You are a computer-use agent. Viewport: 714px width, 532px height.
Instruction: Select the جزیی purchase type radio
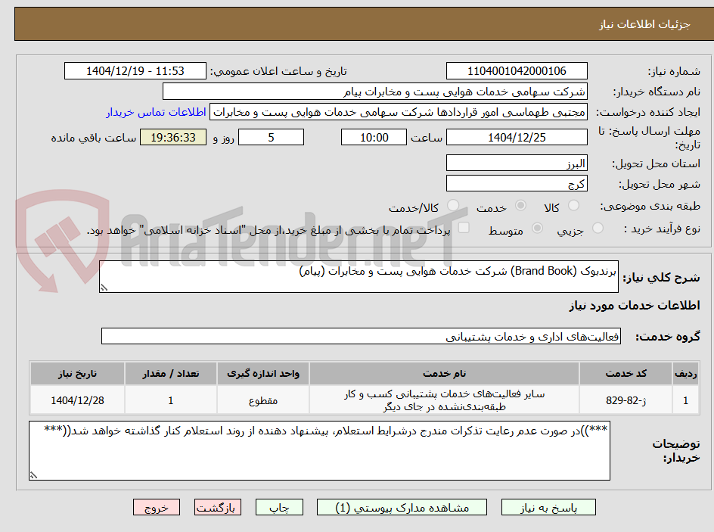click(x=598, y=229)
